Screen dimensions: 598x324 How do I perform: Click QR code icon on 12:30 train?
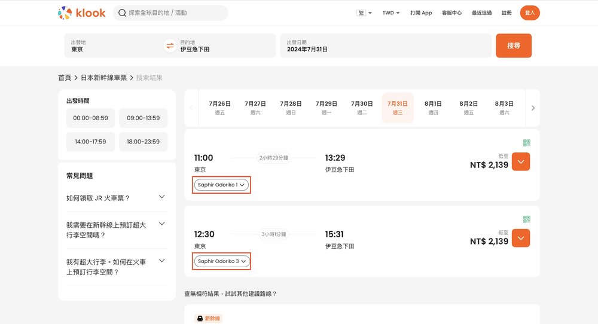(x=526, y=219)
